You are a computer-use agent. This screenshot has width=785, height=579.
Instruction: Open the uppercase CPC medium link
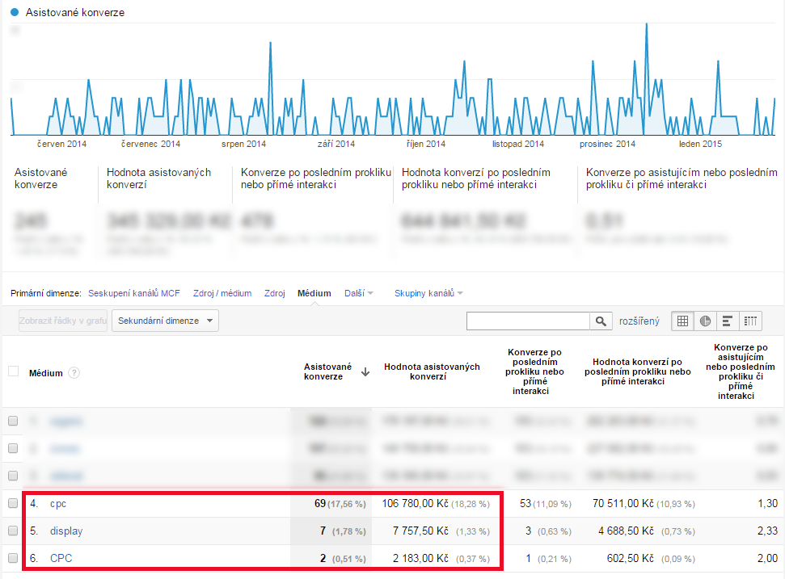point(61,558)
